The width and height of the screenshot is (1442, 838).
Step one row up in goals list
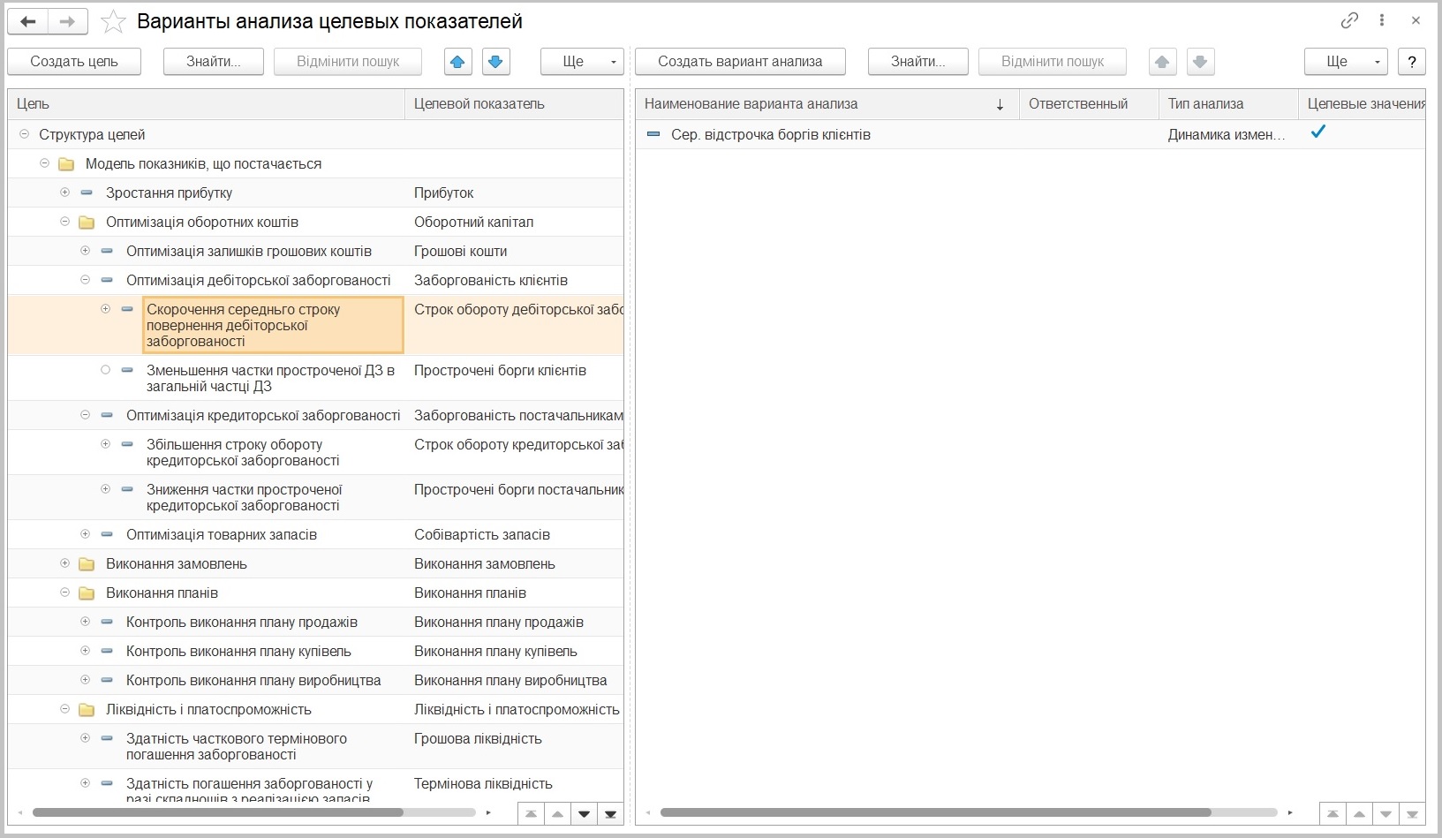(557, 813)
